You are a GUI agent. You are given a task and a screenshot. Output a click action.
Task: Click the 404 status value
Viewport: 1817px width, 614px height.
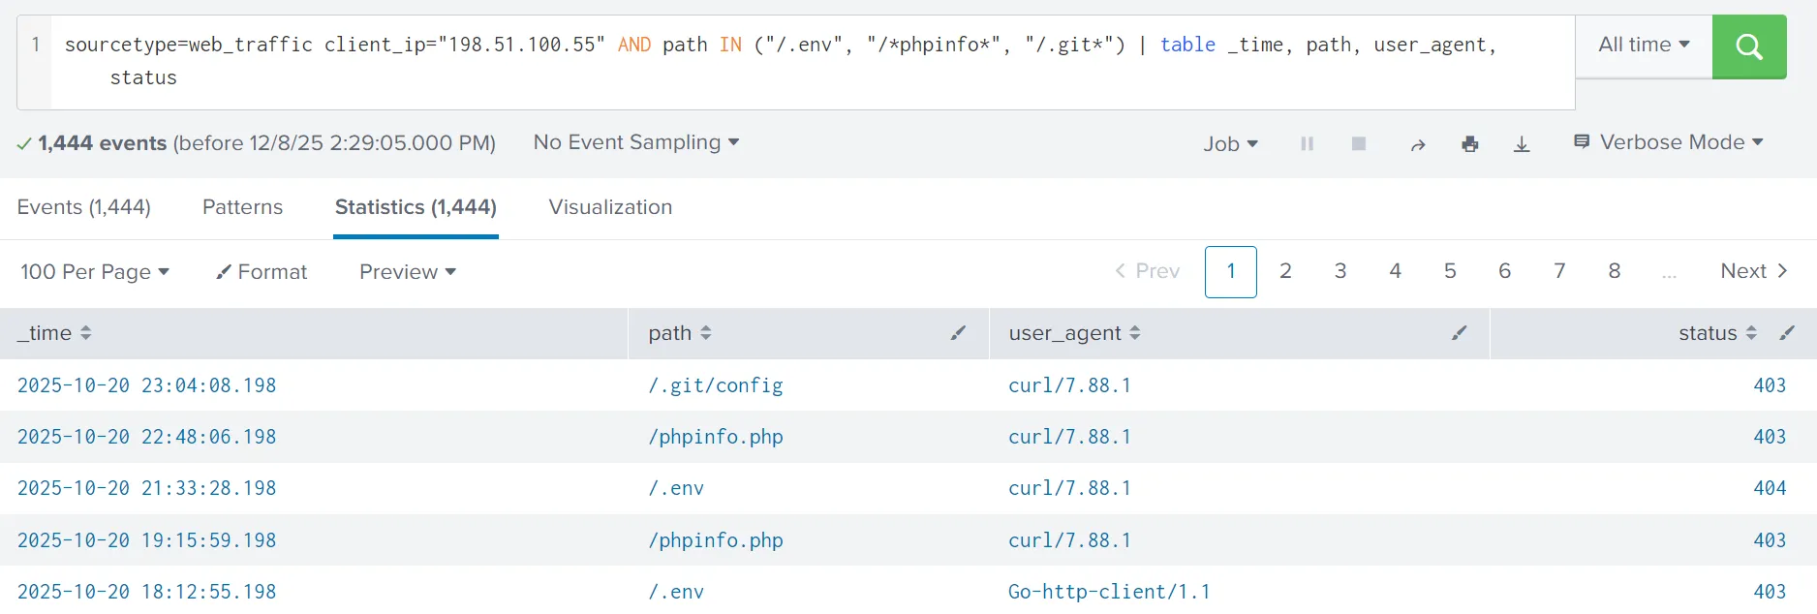[x=1770, y=488]
